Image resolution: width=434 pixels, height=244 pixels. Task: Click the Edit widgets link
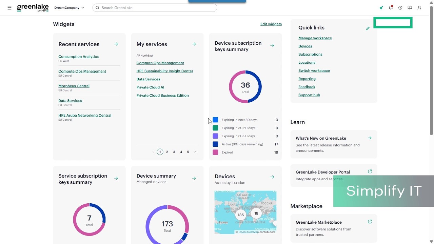pos(271,24)
